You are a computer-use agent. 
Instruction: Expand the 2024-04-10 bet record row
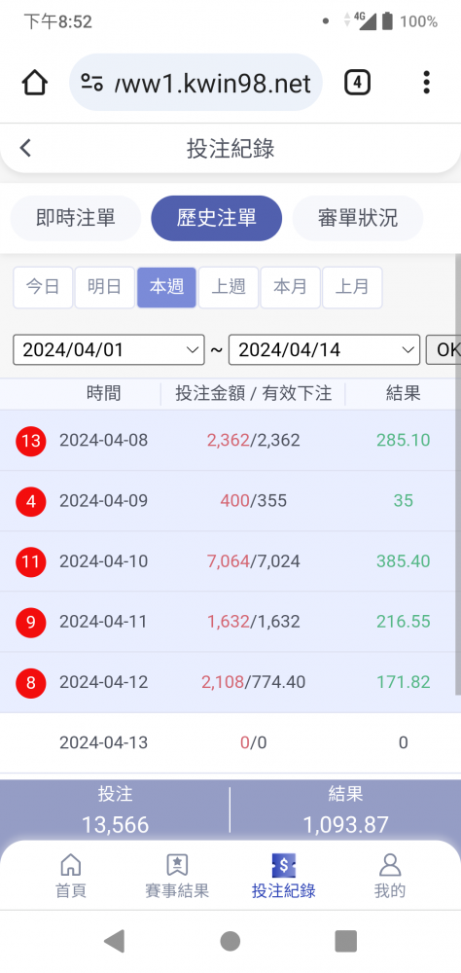point(230,561)
